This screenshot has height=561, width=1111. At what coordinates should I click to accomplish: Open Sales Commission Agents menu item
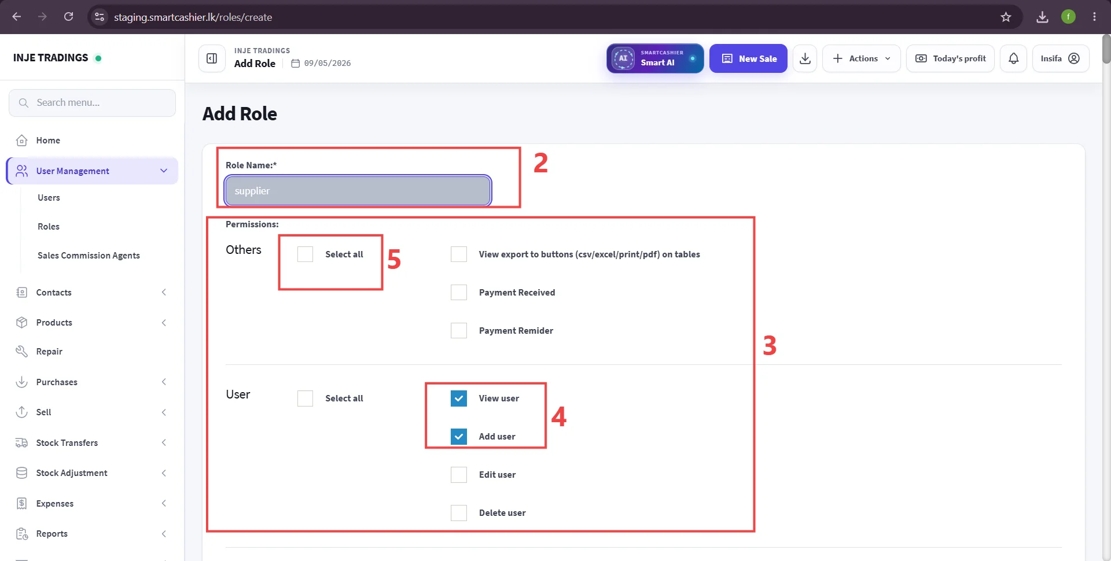coord(89,256)
